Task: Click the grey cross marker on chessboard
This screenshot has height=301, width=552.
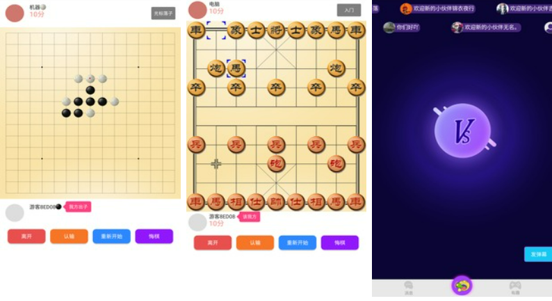Action: (x=216, y=163)
